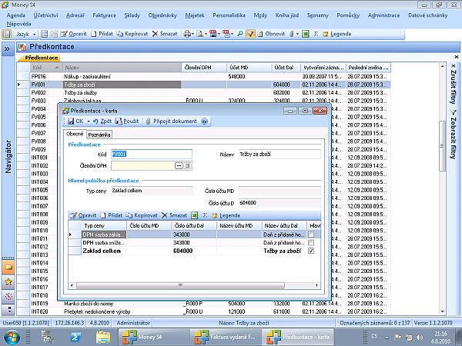Click the printer icon in main toolbar
This screenshot has height=346, width=462.
[187, 34]
